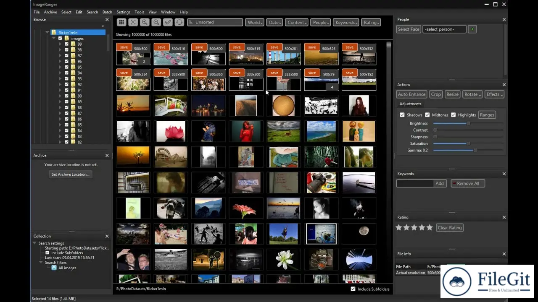Open the Settings menu
The height and width of the screenshot is (302, 538).
pyautogui.click(x=124, y=12)
